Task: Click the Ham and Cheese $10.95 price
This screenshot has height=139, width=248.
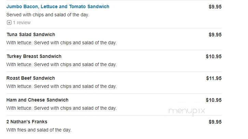Action: [213, 100]
